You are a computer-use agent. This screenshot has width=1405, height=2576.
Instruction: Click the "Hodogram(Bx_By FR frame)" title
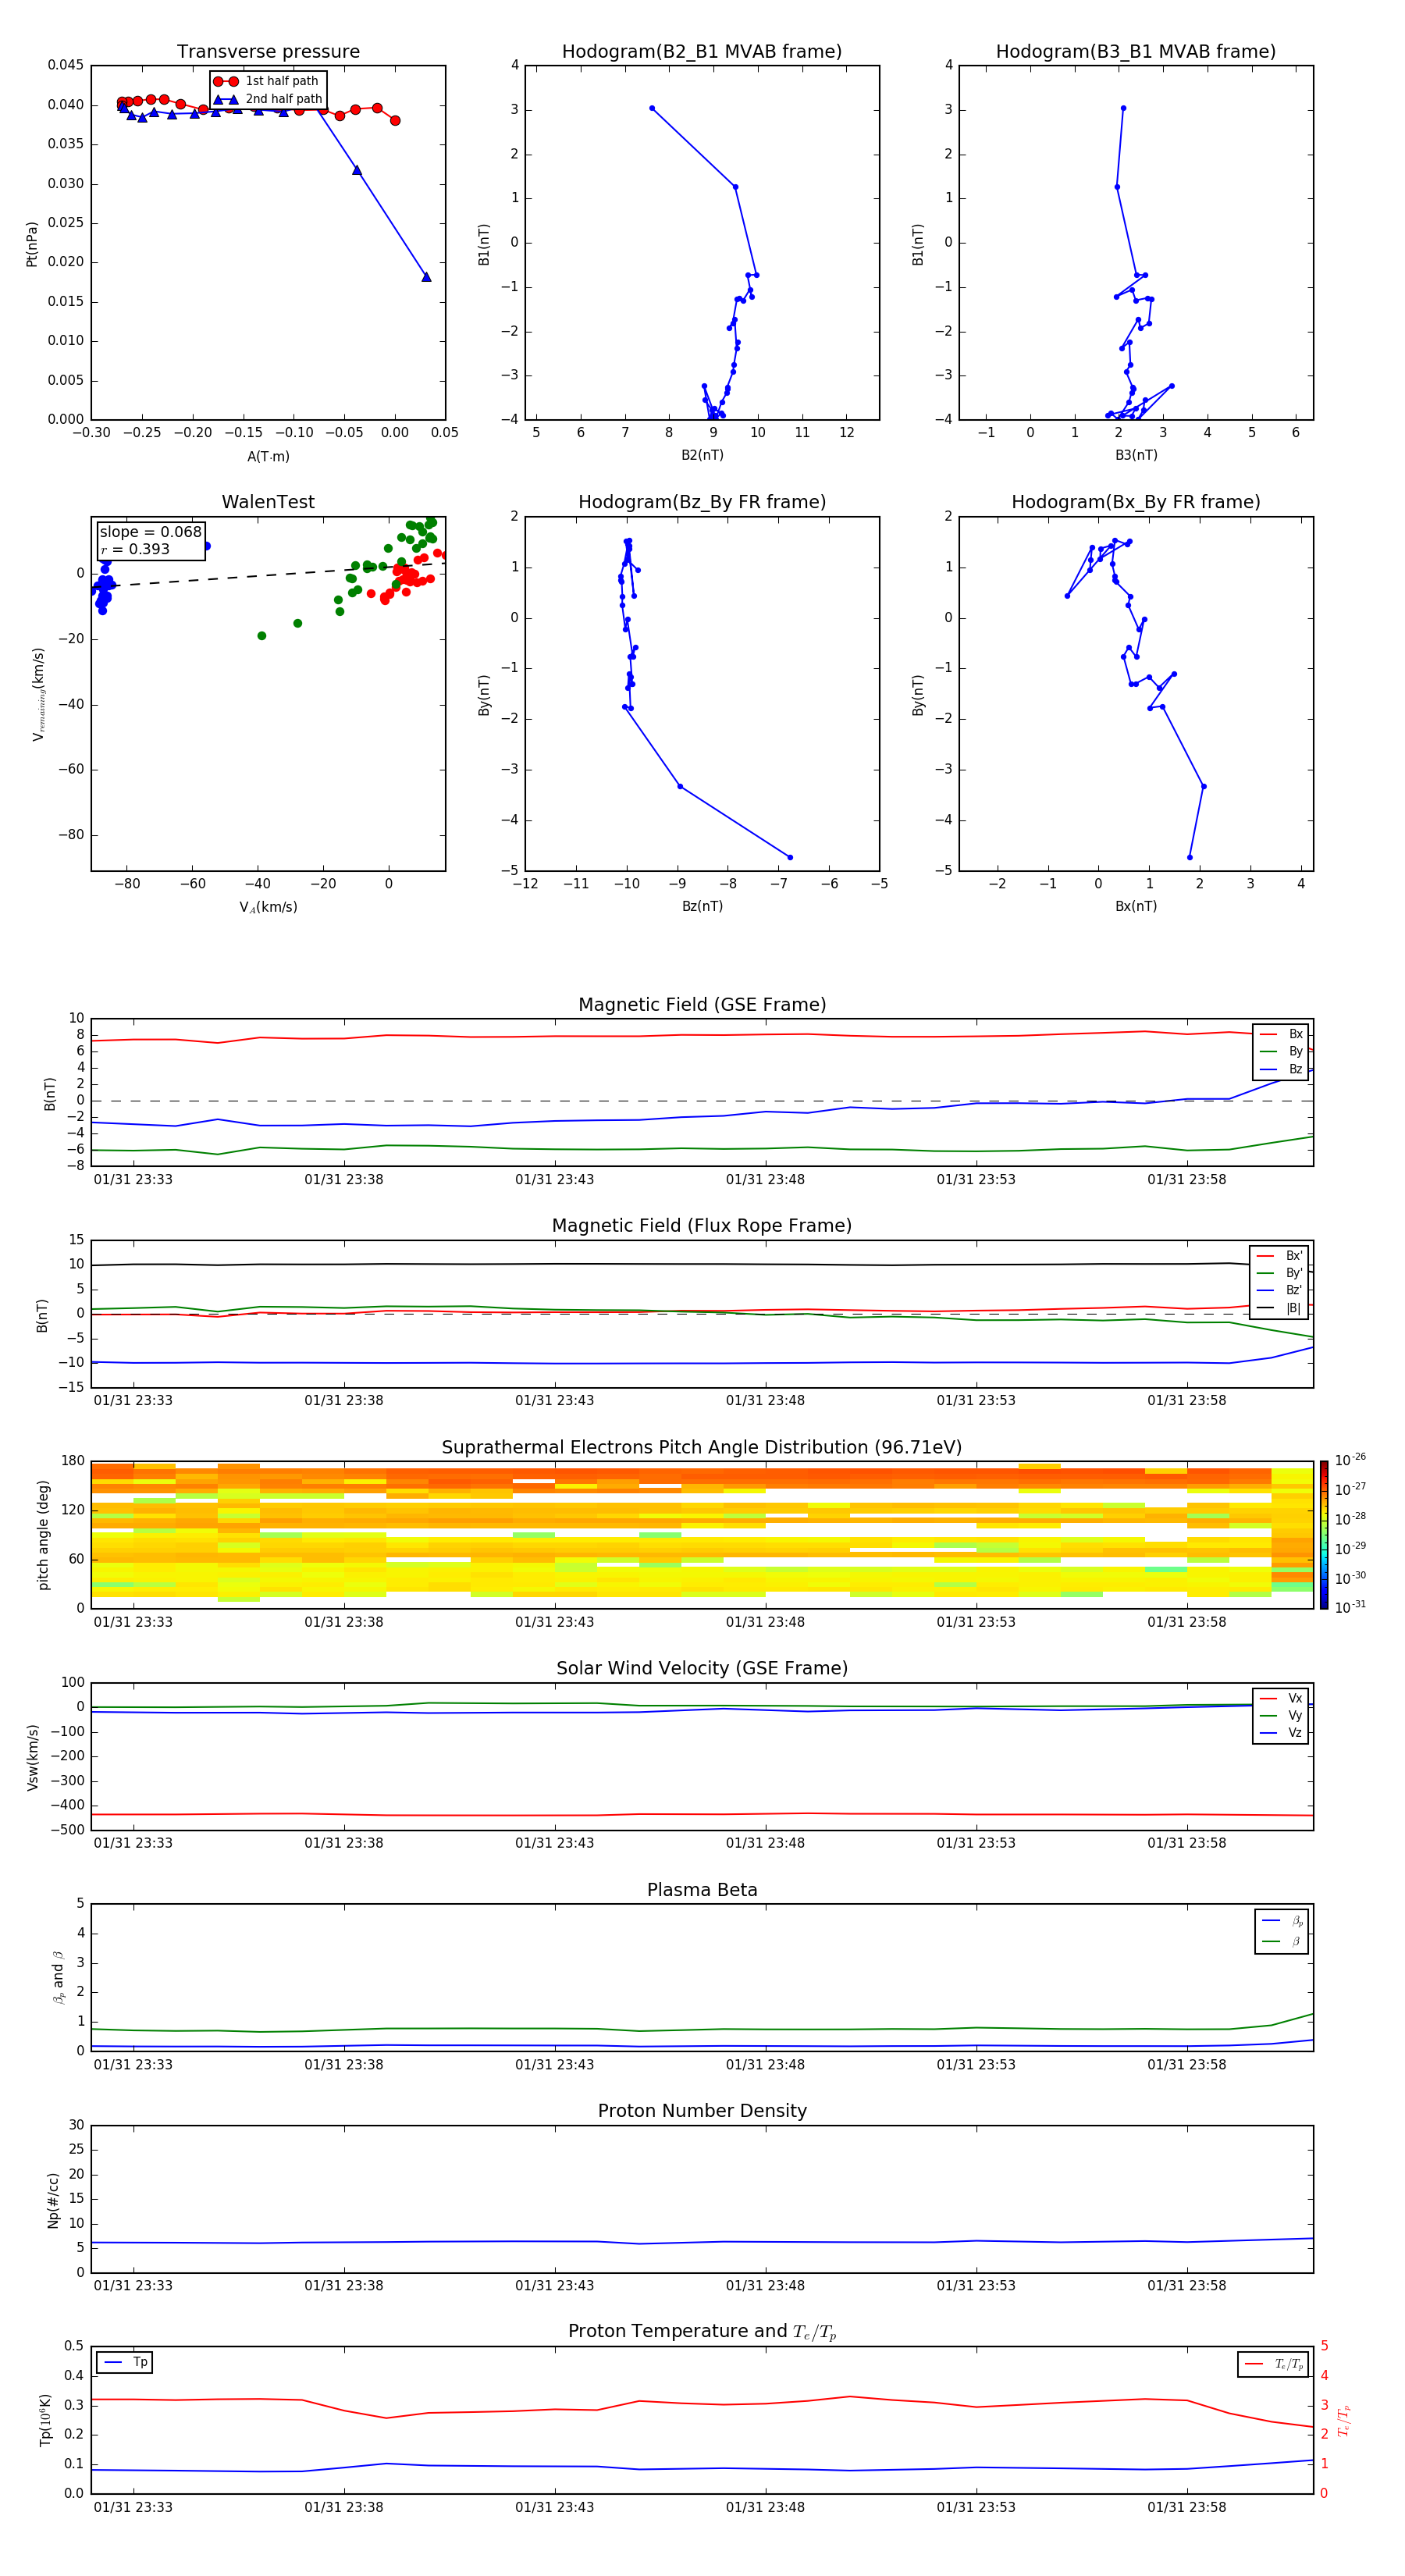[x=1136, y=502]
